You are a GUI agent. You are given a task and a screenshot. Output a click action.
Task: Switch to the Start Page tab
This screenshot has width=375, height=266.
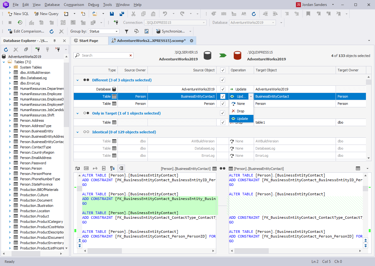point(89,40)
